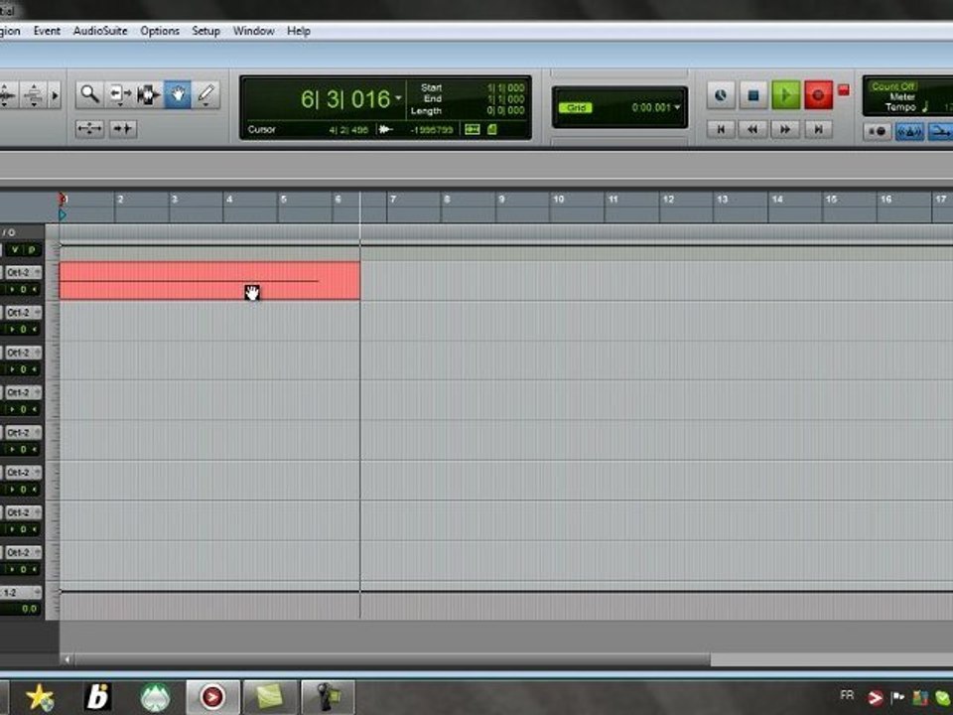Click the MIDI vertical zoom button
This screenshot has width=953, height=715.
tap(34, 95)
